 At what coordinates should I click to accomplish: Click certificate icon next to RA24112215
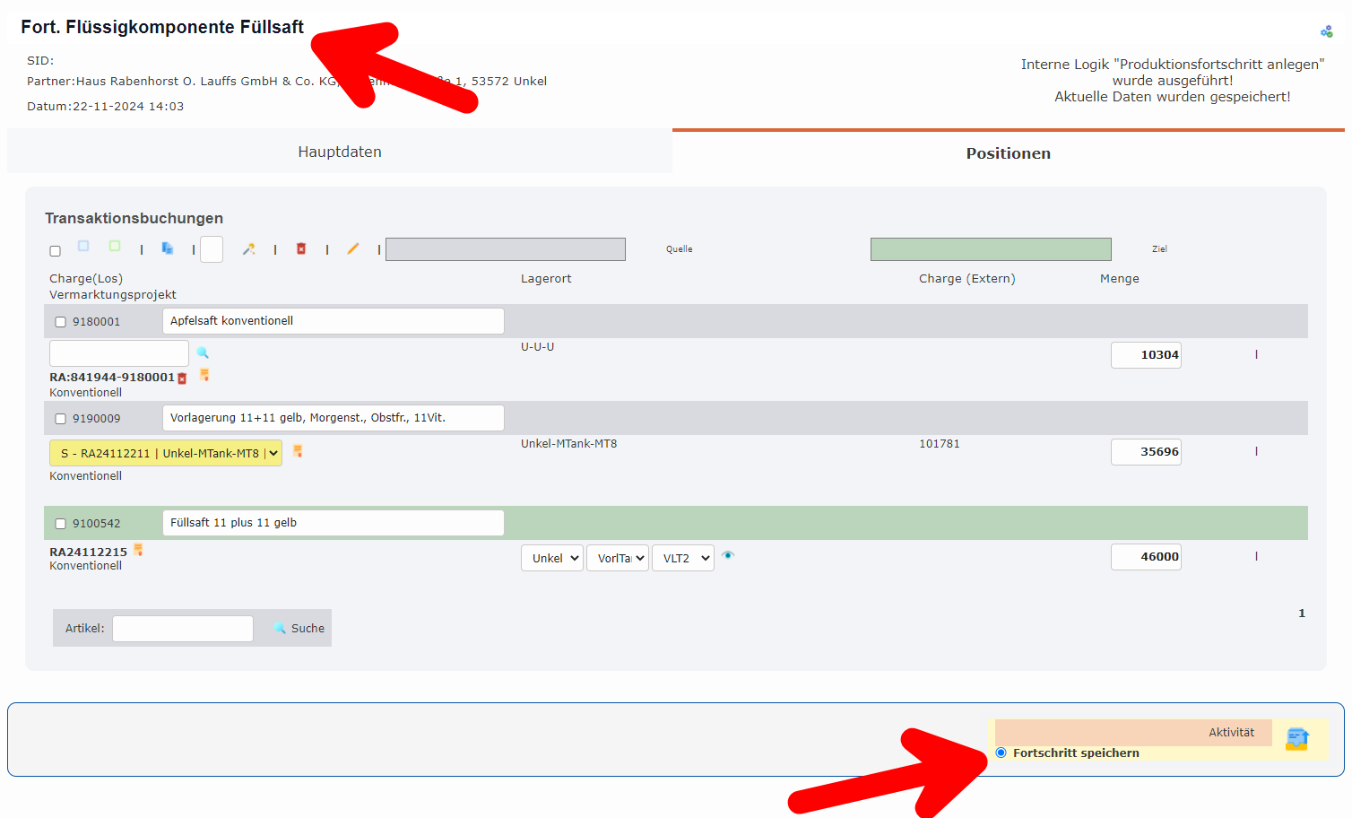[x=138, y=550]
